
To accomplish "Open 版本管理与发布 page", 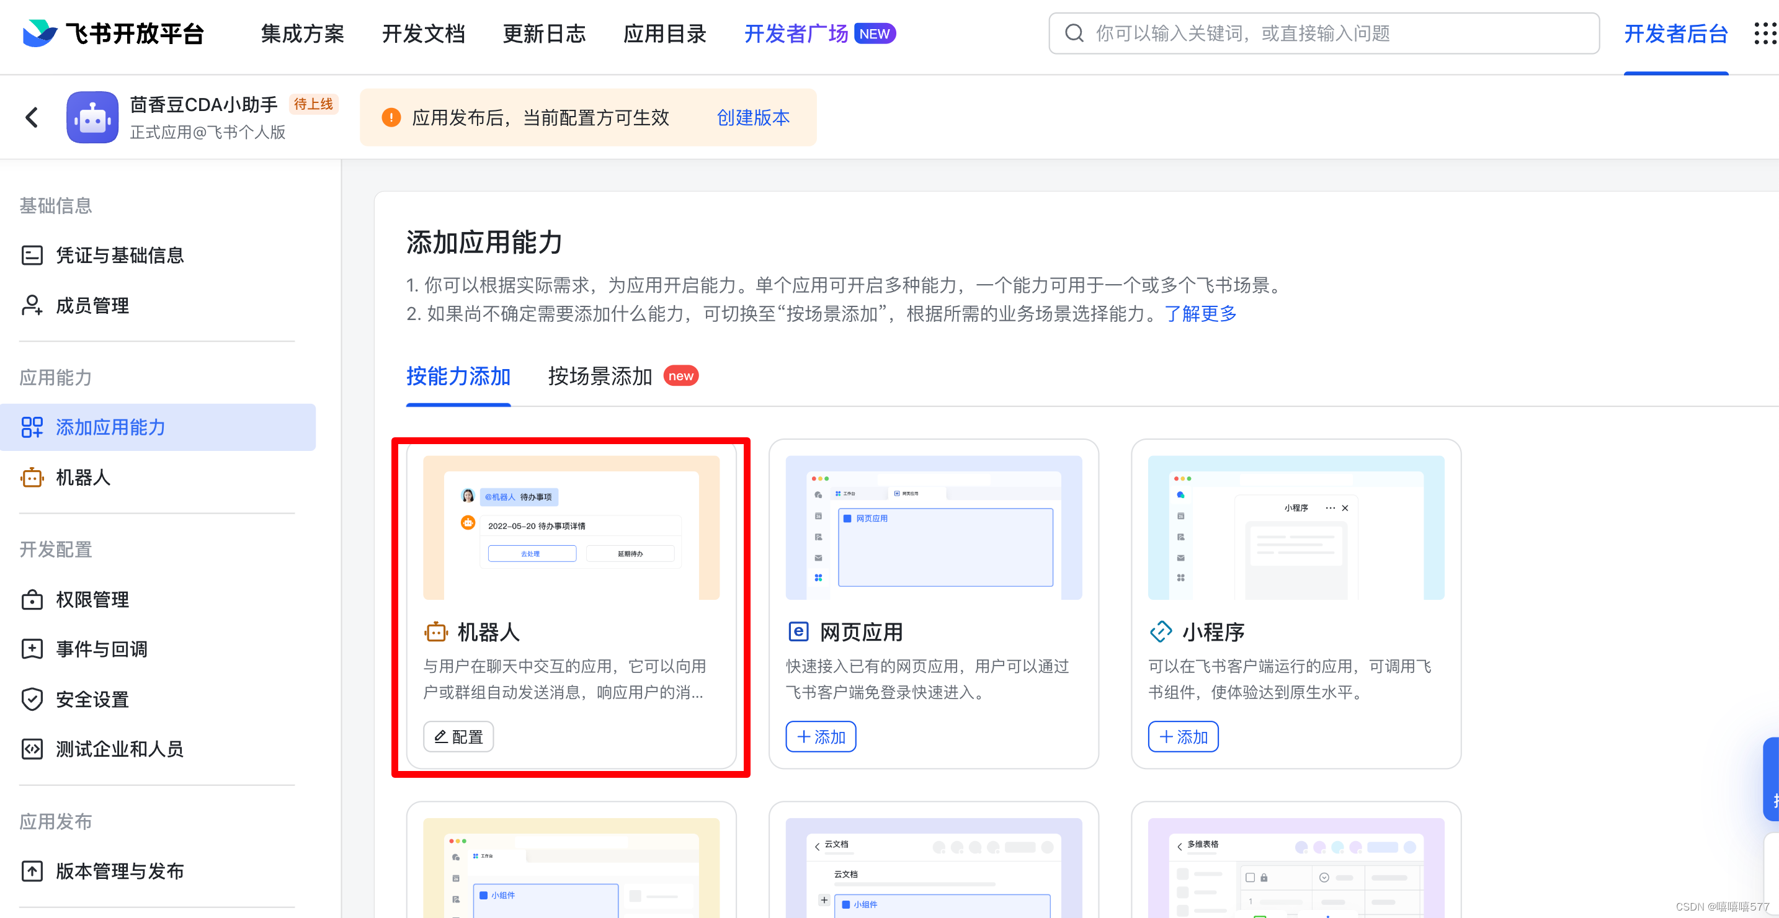I will point(120,871).
